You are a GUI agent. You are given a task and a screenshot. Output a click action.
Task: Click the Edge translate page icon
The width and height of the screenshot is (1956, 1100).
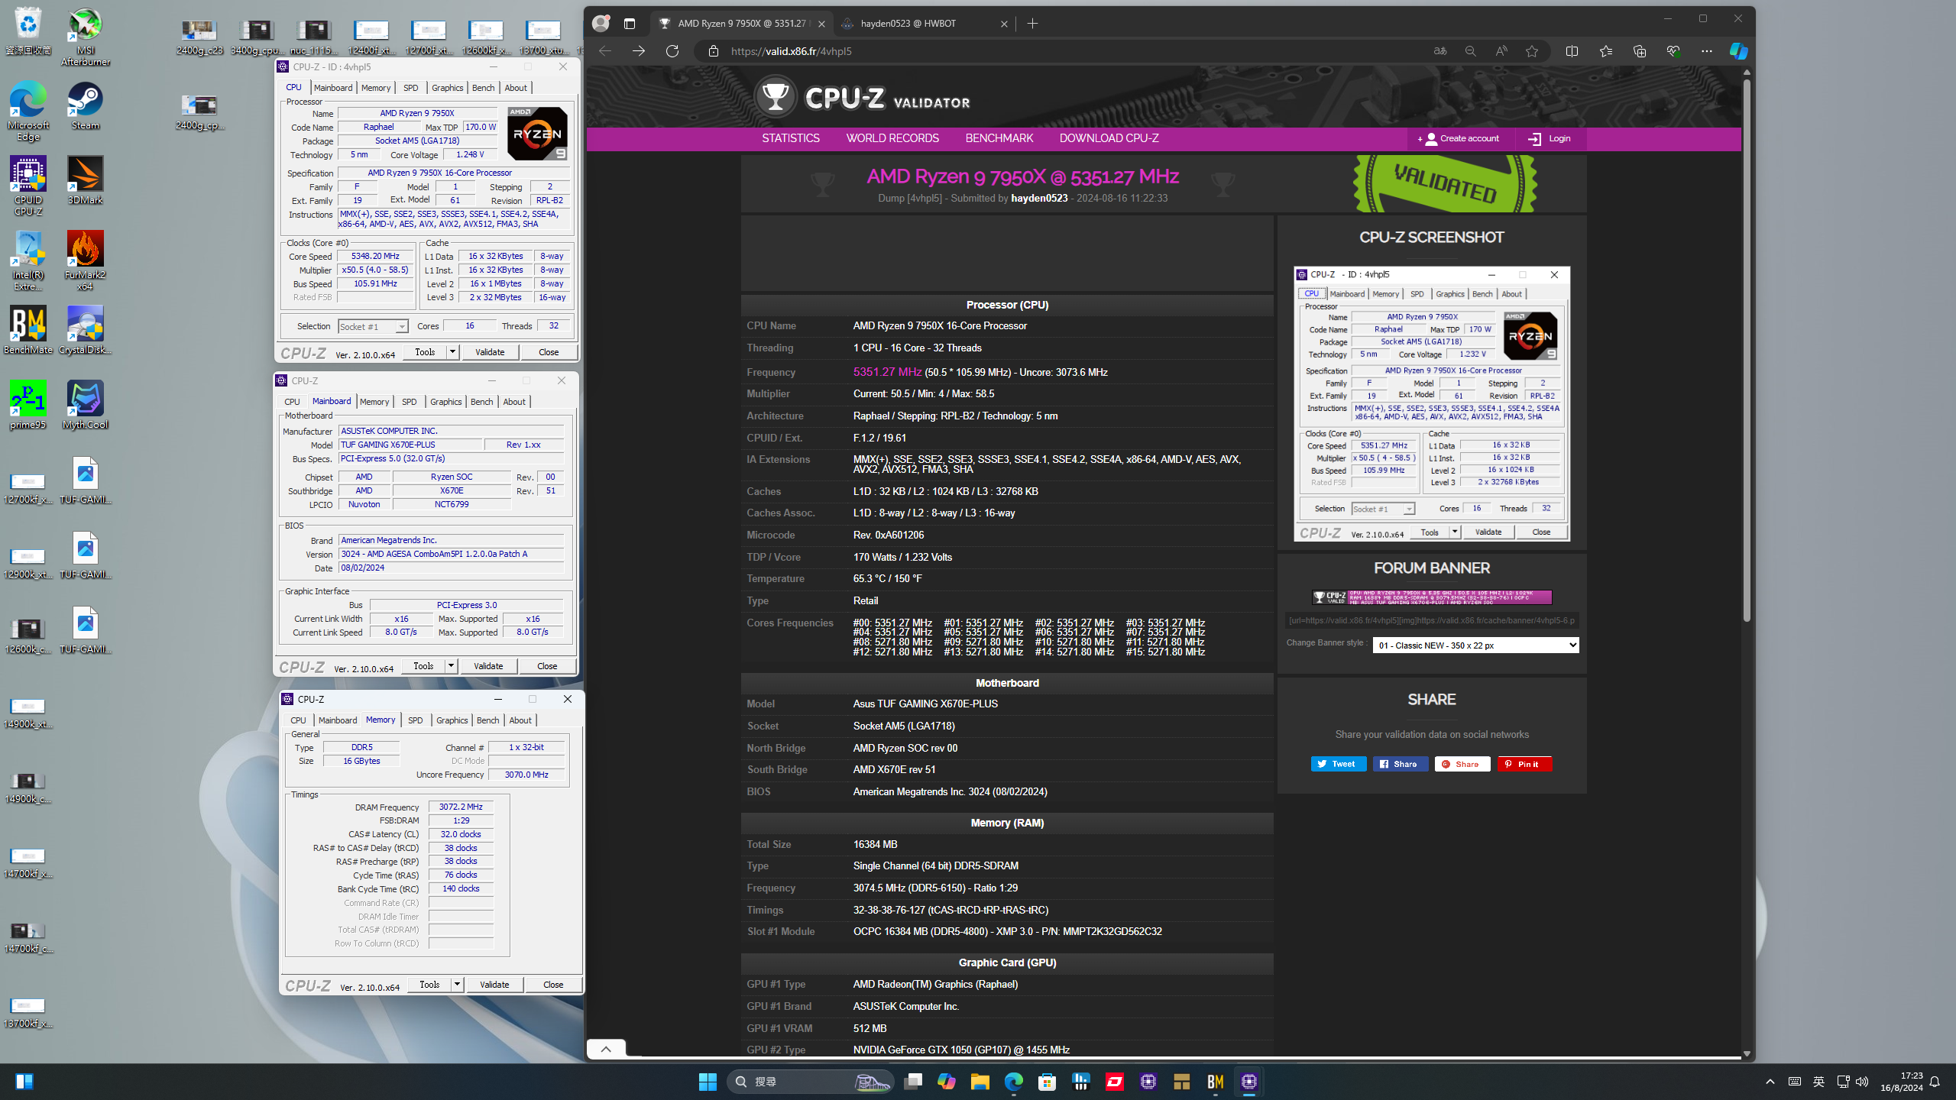(x=1440, y=51)
